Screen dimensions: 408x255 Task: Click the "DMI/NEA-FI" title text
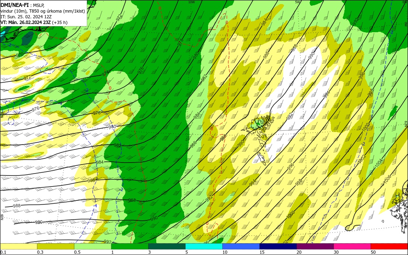pos(15,4)
